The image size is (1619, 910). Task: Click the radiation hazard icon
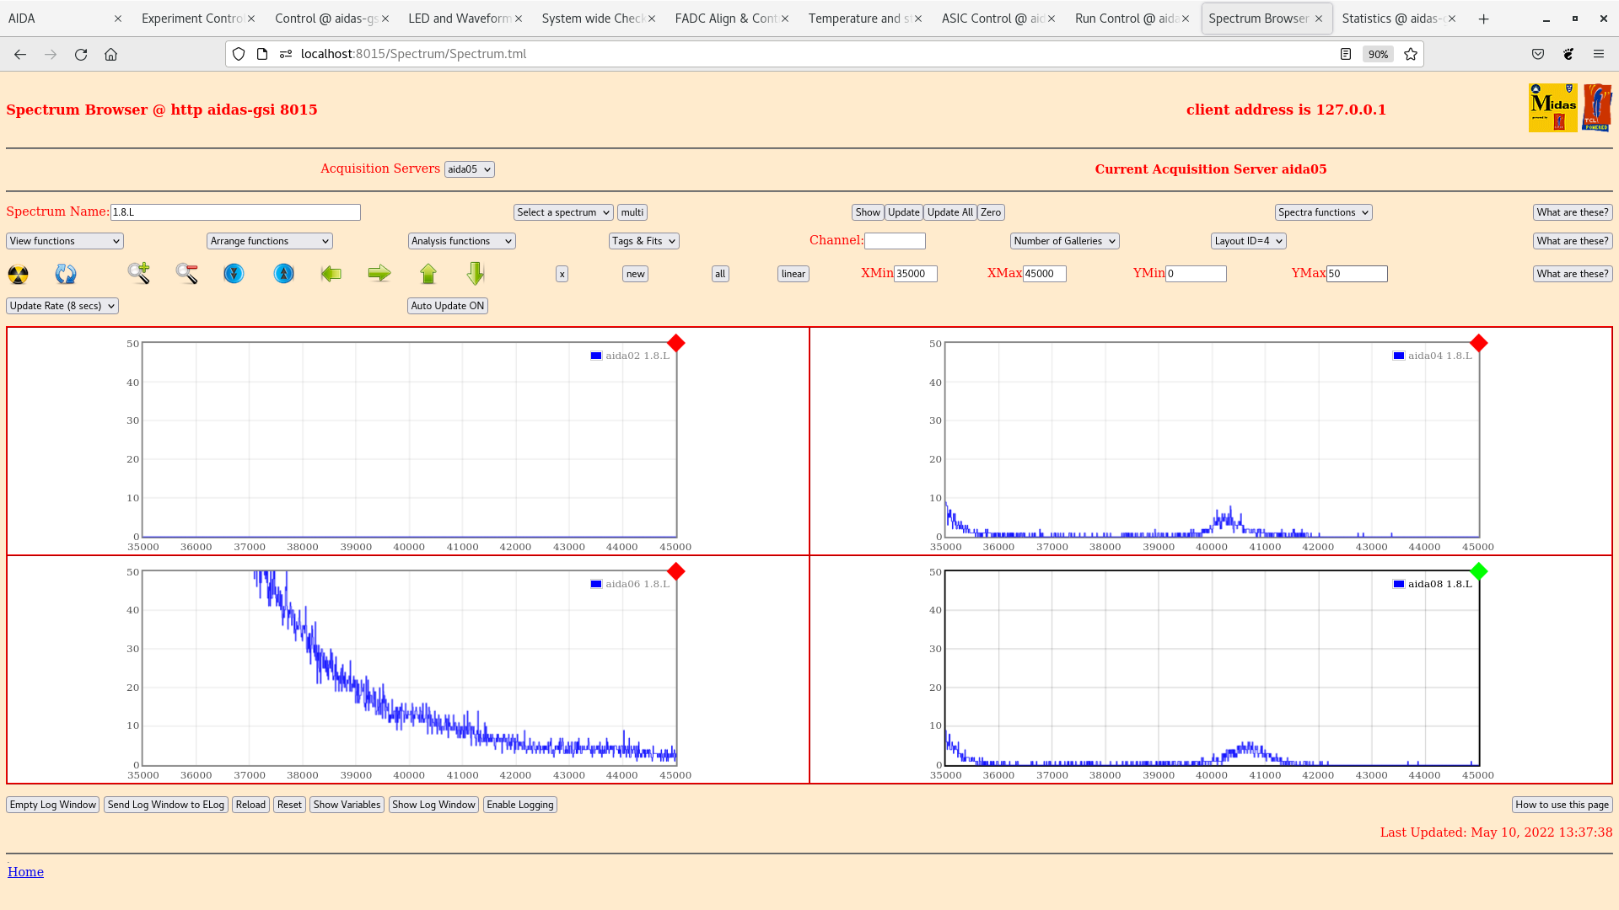pos(18,274)
